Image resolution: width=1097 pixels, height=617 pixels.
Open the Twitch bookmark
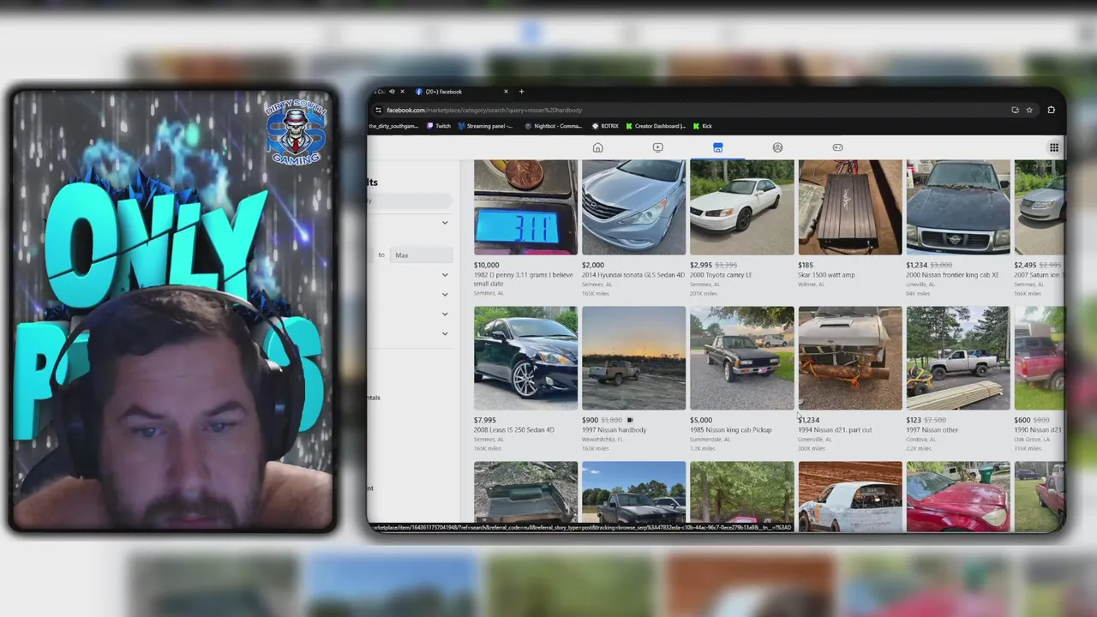coord(439,126)
